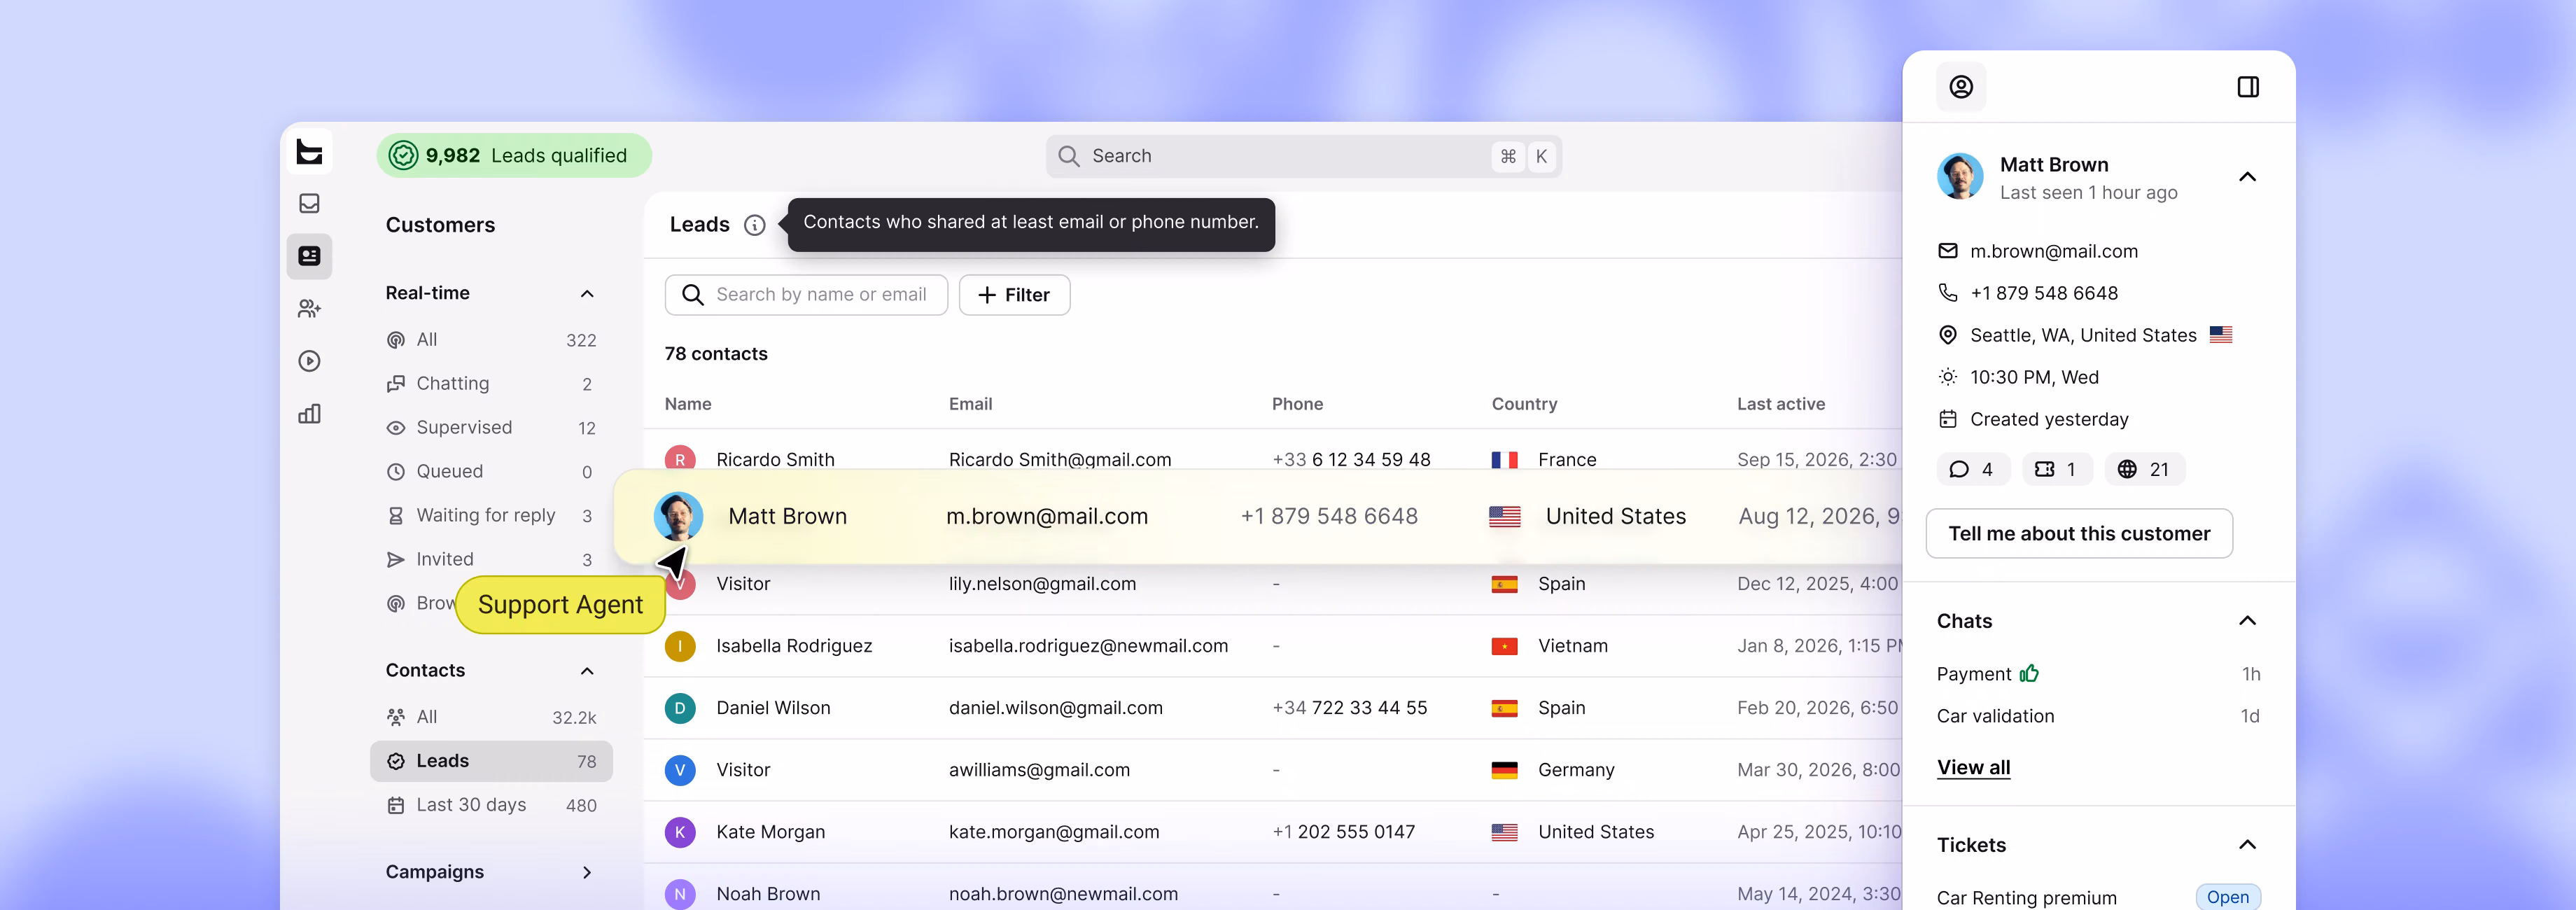Click lily.nelson@gmail.com email cell

1042,584
